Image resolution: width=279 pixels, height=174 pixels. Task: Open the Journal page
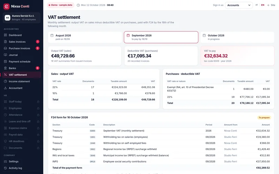pos(21,55)
